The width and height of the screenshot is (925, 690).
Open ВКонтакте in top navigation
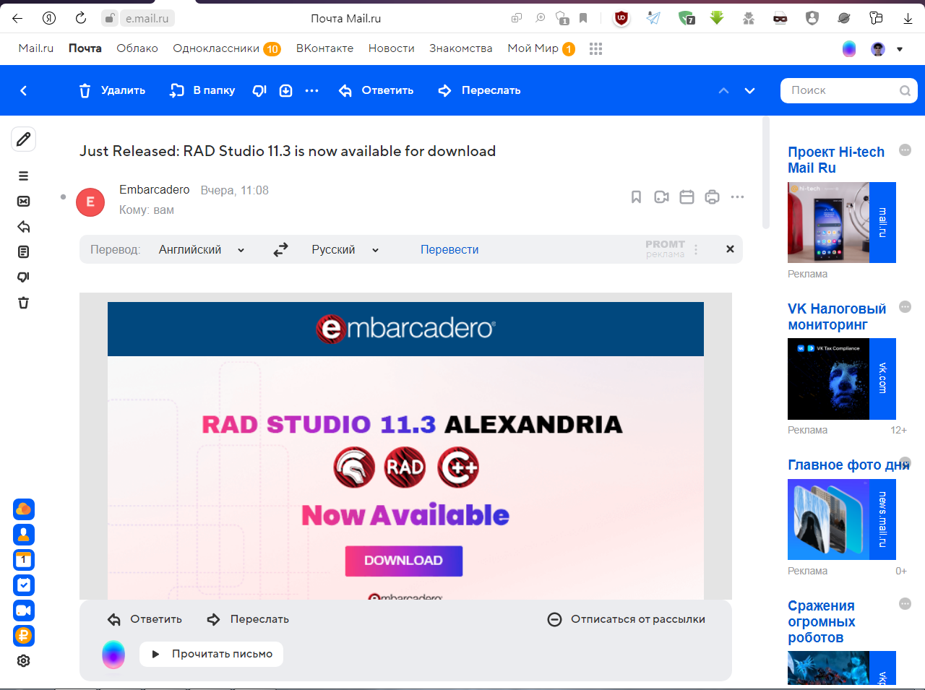pos(324,48)
